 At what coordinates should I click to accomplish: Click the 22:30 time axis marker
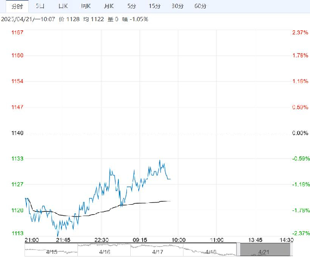click(101, 240)
